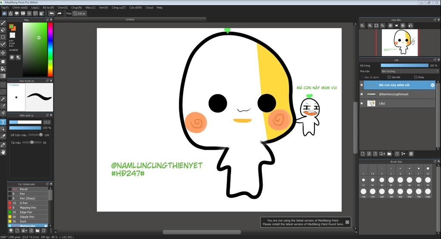
Task: Select the Brush tool in left toolbar
Action: click(x=3, y=22)
